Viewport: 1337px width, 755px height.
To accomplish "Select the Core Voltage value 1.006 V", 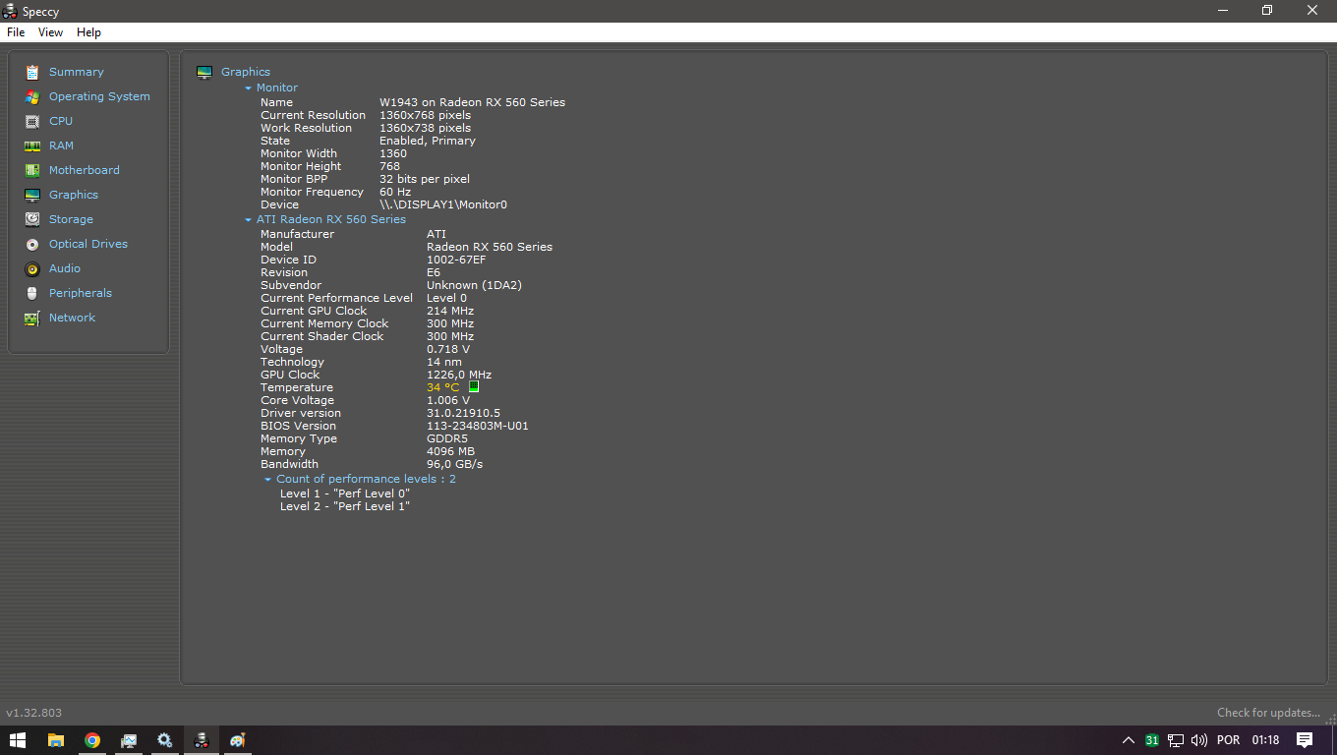I will 448,400.
